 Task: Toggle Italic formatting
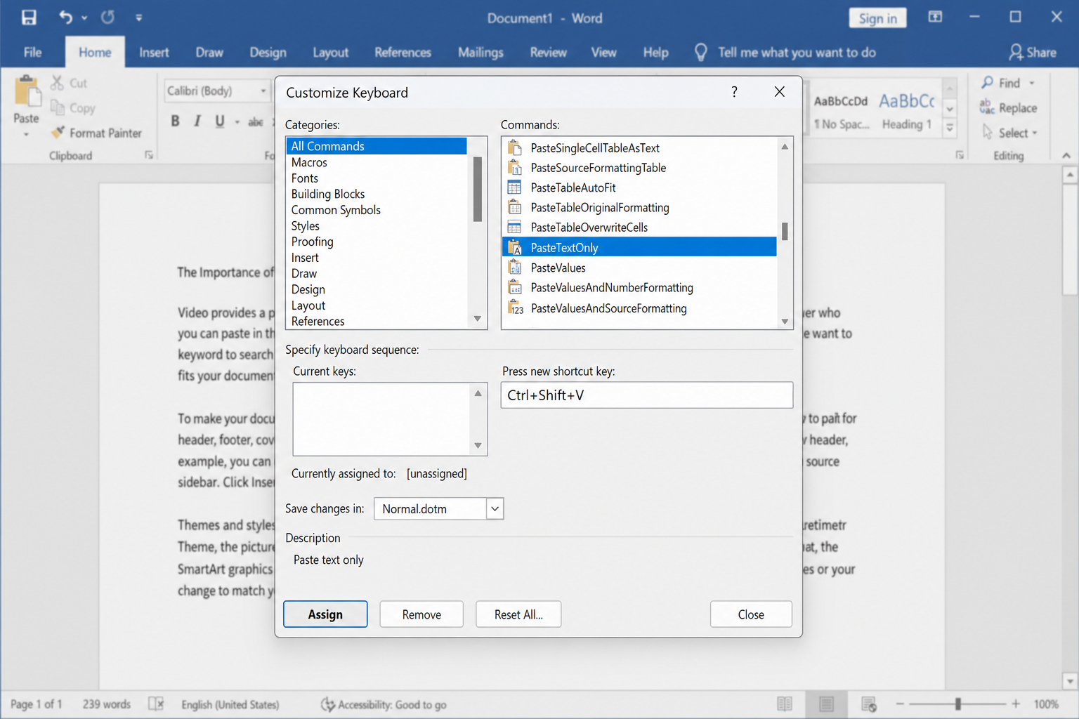pos(197,121)
